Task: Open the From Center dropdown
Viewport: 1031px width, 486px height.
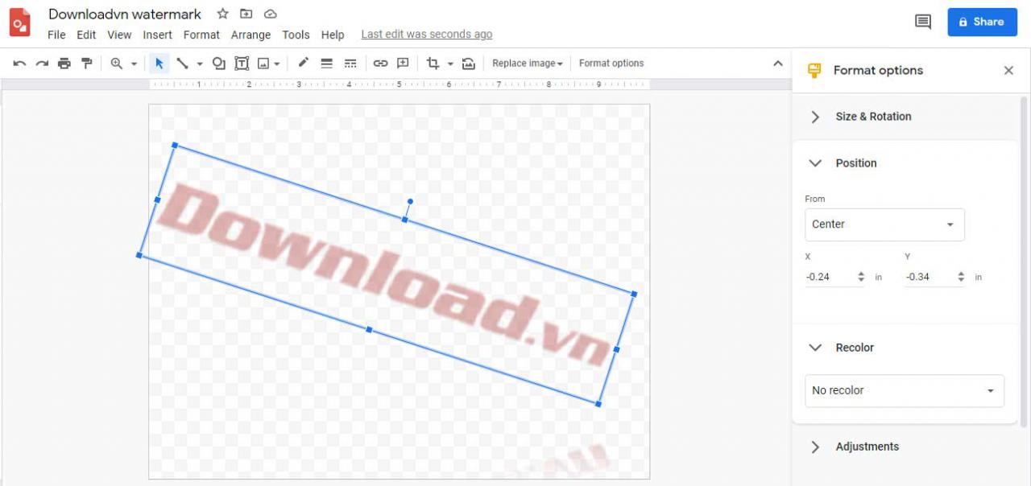Action: coord(884,224)
